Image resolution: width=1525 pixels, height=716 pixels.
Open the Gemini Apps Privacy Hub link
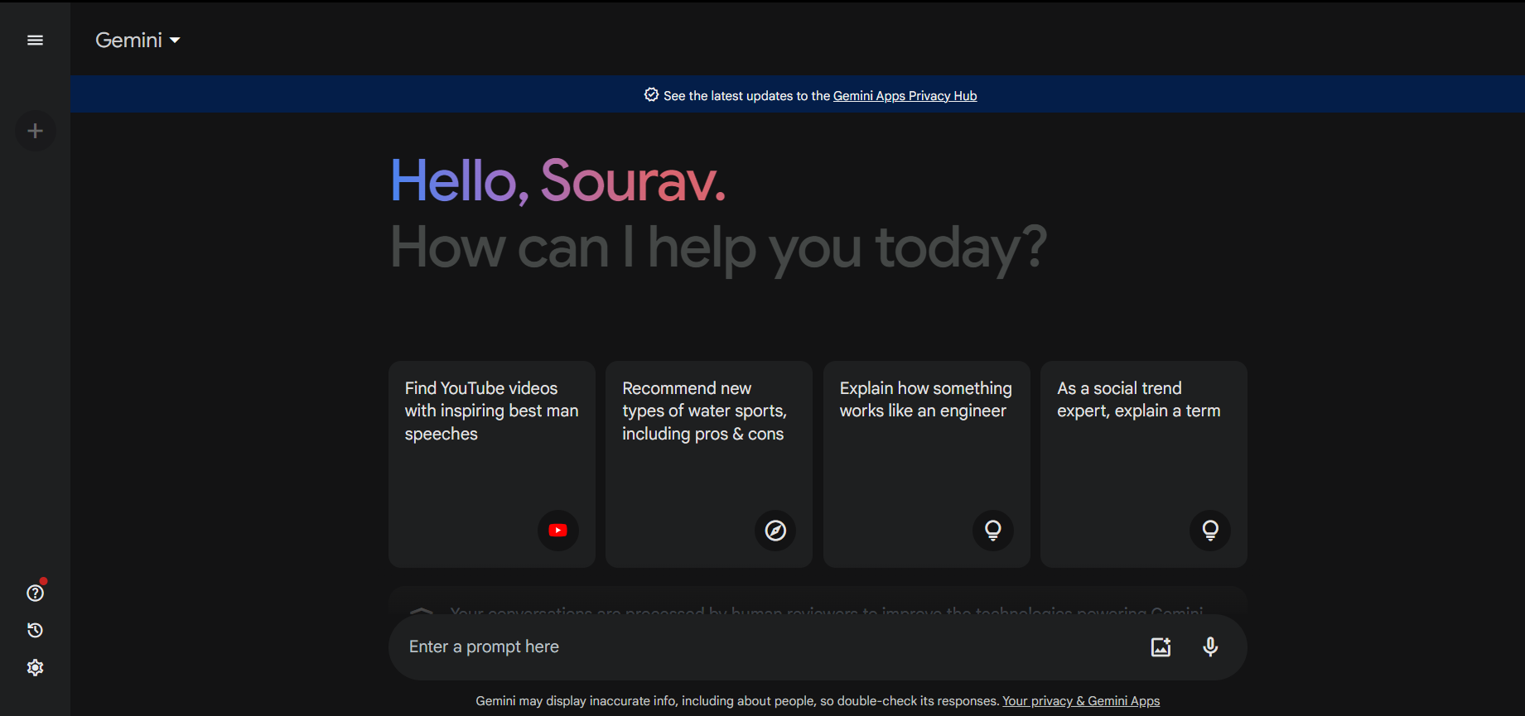(905, 96)
